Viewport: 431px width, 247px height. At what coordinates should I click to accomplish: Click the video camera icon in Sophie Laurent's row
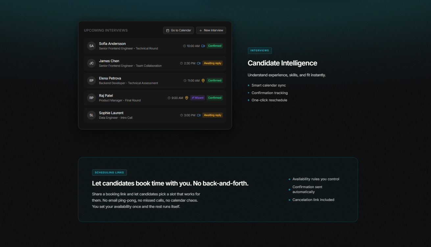coord(199,115)
